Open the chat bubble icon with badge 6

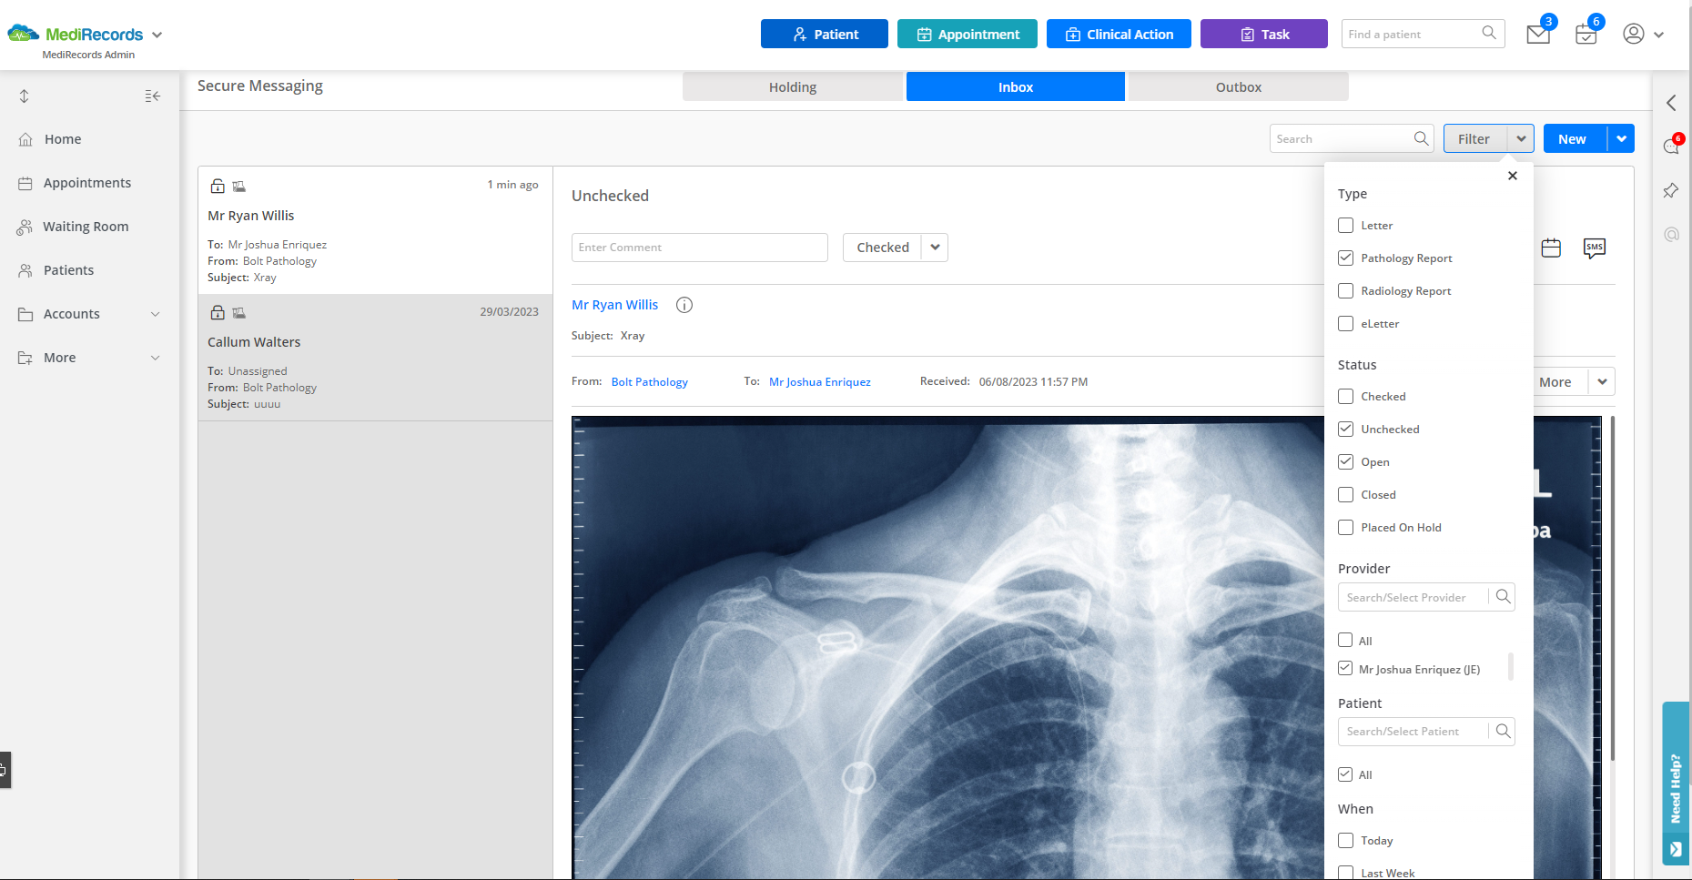1671,147
